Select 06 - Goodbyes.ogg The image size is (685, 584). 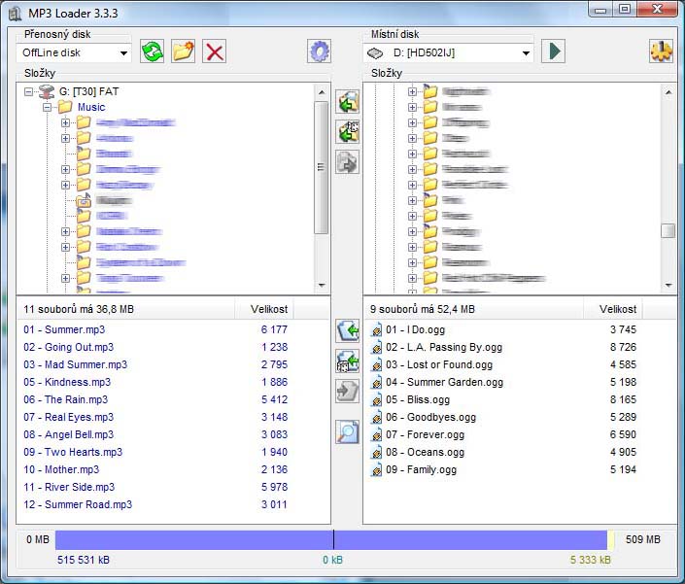click(430, 417)
